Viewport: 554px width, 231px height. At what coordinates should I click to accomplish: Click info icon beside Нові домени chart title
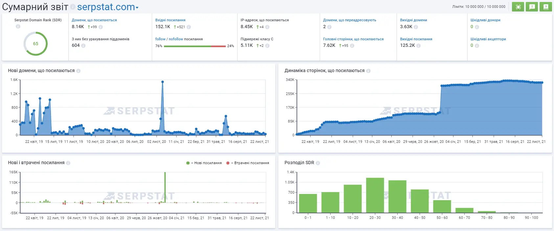pyautogui.click(x=79, y=71)
